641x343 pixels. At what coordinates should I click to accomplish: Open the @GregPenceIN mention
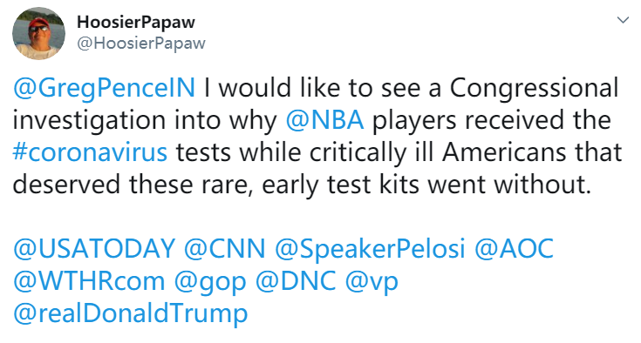point(105,89)
